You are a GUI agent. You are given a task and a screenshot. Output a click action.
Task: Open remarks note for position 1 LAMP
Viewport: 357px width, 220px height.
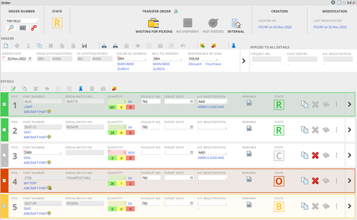(249, 103)
